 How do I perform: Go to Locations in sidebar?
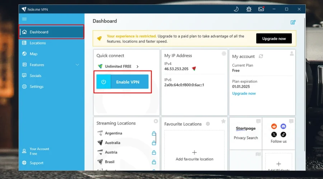pos(51,43)
